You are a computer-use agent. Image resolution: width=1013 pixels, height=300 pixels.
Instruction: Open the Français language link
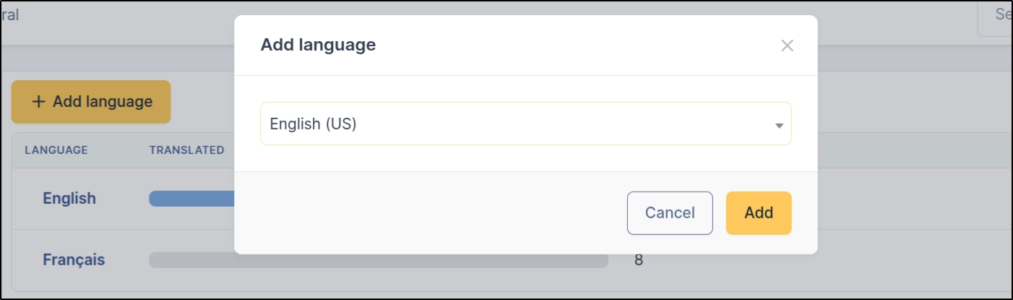73,260
